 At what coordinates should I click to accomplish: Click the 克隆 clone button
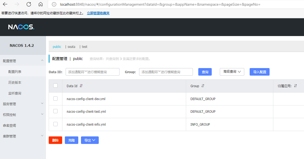(72, 140)
